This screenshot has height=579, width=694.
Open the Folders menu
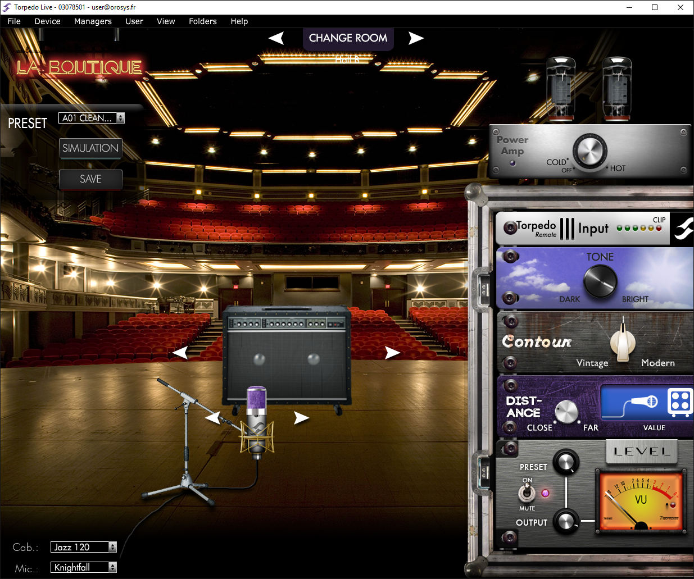coord(202,21)
